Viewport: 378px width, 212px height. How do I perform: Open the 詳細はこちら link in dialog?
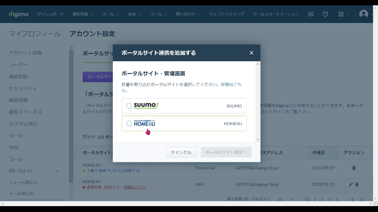pyautogui.click(x=231, y=84)
